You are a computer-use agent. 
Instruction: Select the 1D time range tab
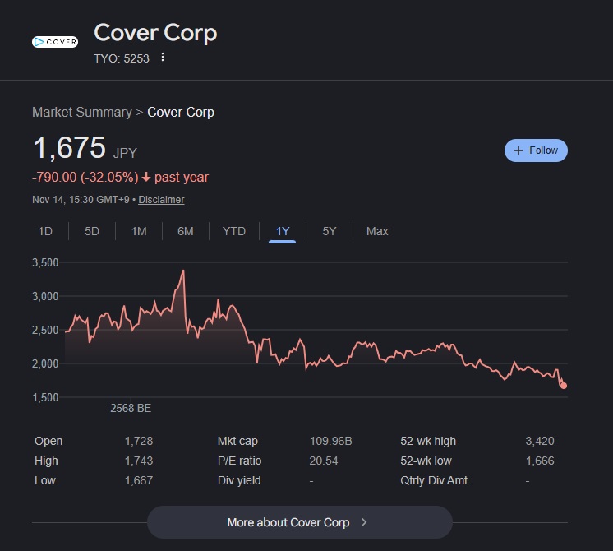click(45, 231)
